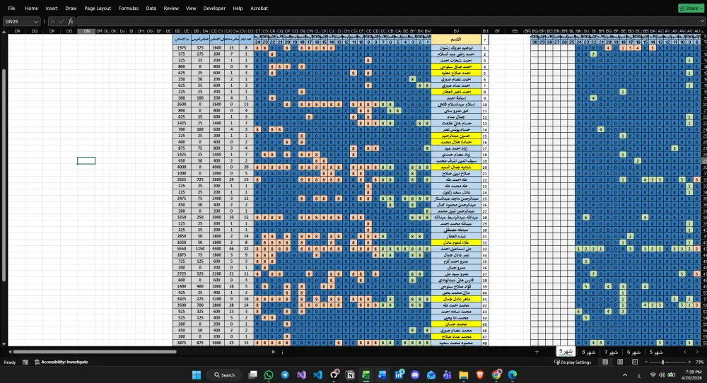The height and width of the screenshot is (383, 707).
Task: Click the volume icon in the system tray
Action: click(662, 375)
